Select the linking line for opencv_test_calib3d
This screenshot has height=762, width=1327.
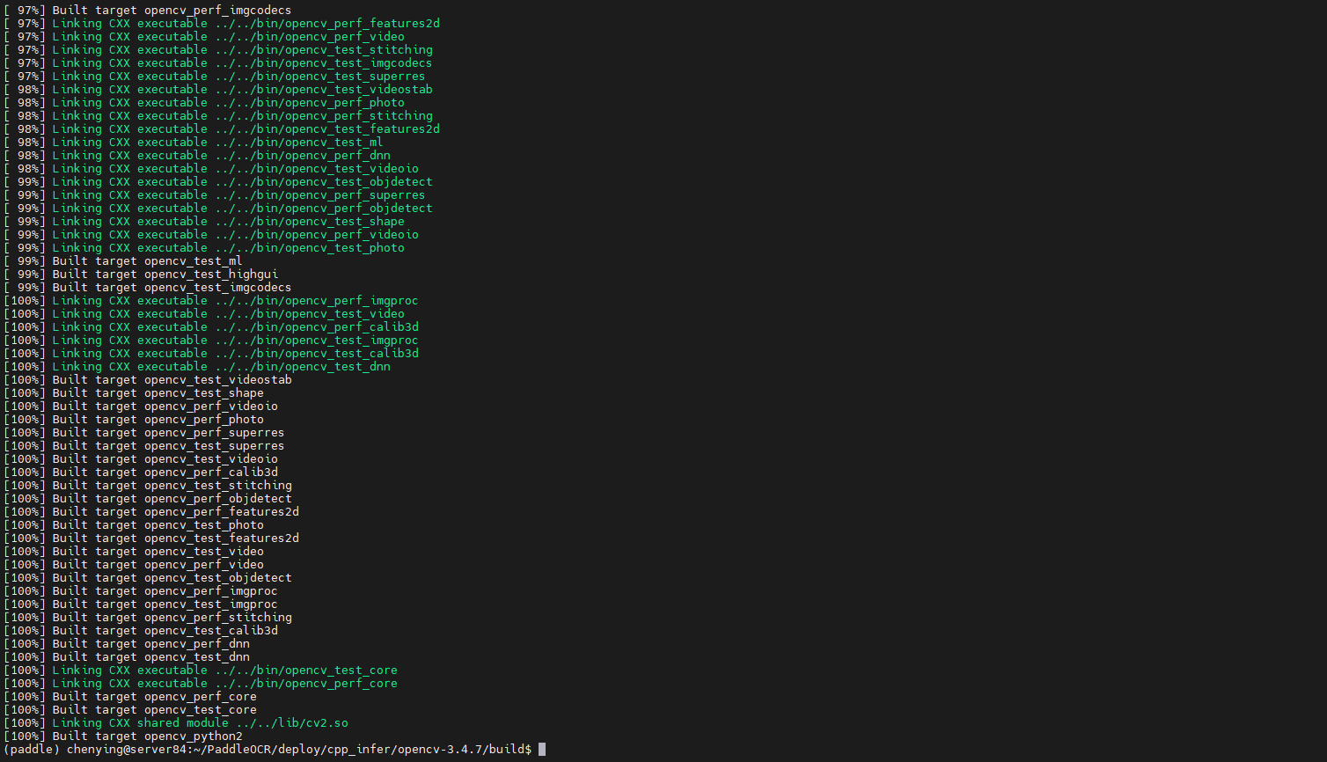click(x=211, y=354)
